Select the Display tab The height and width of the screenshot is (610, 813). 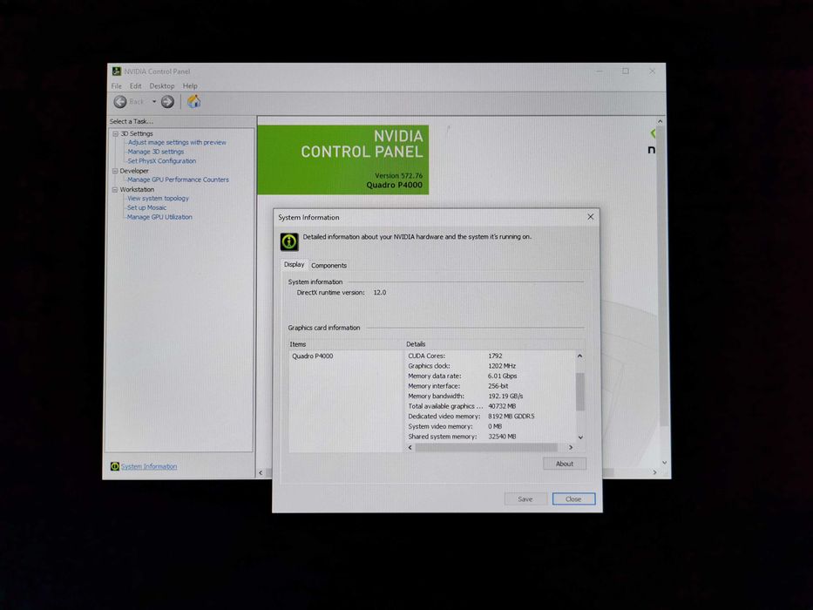pyautogui.click(x=294, y=265)
